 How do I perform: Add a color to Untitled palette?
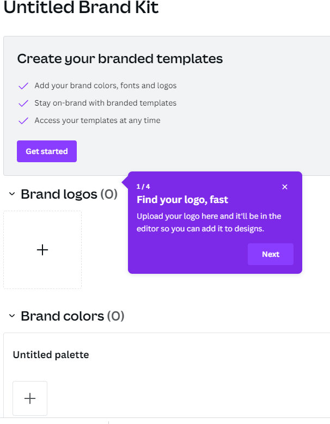[x=30, y=398]
